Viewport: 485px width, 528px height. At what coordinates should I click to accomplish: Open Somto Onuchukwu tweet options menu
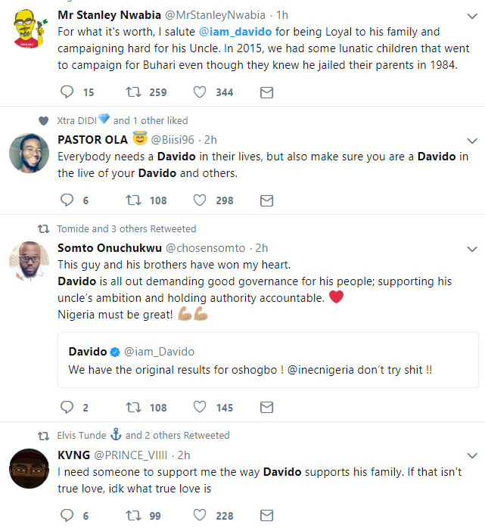[x=472, y=249]
